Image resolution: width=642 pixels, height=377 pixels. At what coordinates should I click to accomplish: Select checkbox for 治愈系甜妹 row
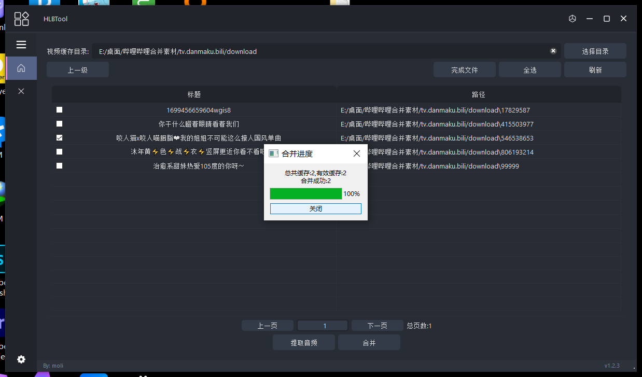(60, 166)
